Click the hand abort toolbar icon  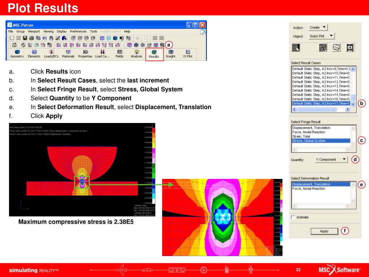click(x=51, y=38)
